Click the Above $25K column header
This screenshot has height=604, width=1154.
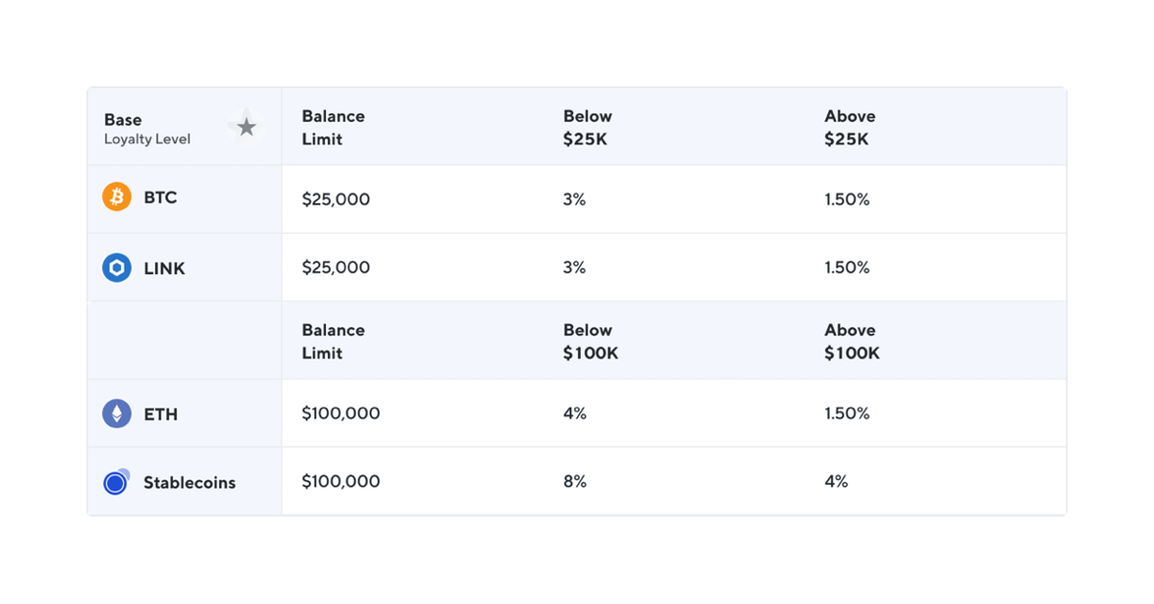[849, 127]
